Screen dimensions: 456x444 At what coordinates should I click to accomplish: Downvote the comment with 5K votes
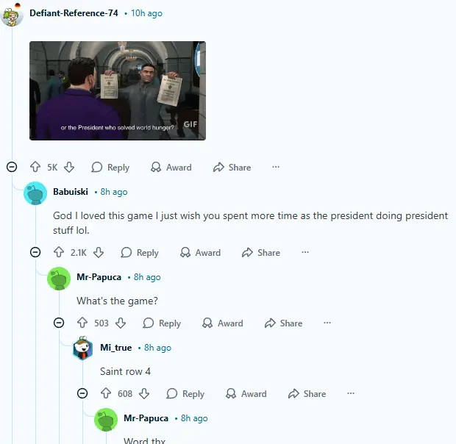pos(69,167)
